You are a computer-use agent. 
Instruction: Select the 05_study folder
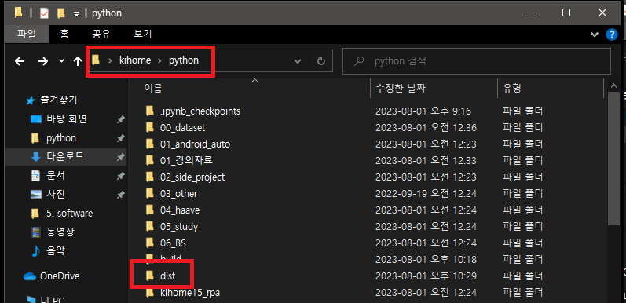click(179, 227)
